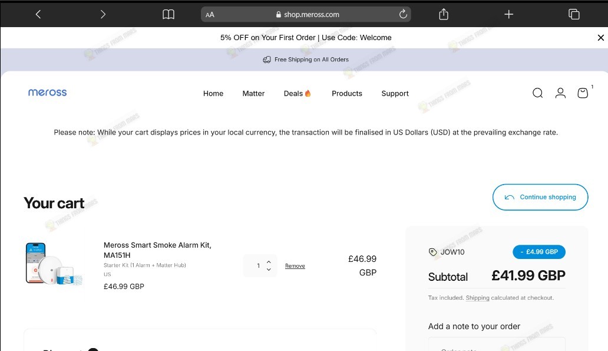This screenshot has height=351, width=608.
Task: Click the £46.99 GBP line total price
Action: (x=362, y=265)
